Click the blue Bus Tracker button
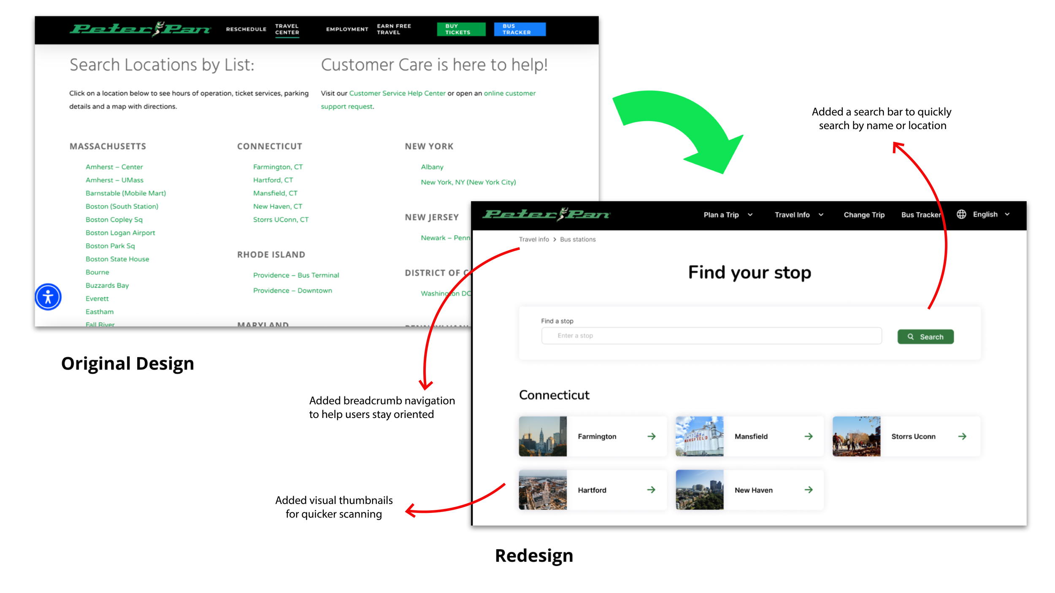1055x593 pixels. (x=519, y=29)
